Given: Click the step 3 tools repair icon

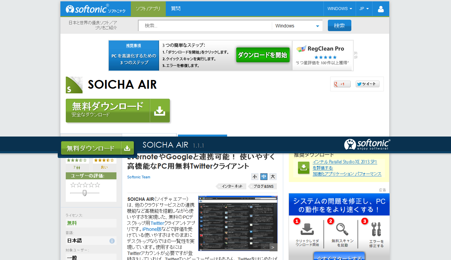Looking at the screenshot, I should (376, 229).
